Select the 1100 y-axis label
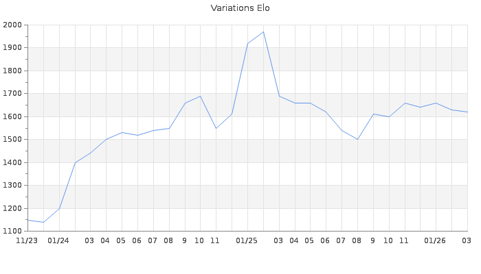The height and width of the screenshot is (274, 481). (x=13, y=232)
